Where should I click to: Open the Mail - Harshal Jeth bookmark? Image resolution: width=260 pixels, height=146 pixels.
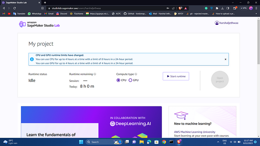tap(160, 14)
